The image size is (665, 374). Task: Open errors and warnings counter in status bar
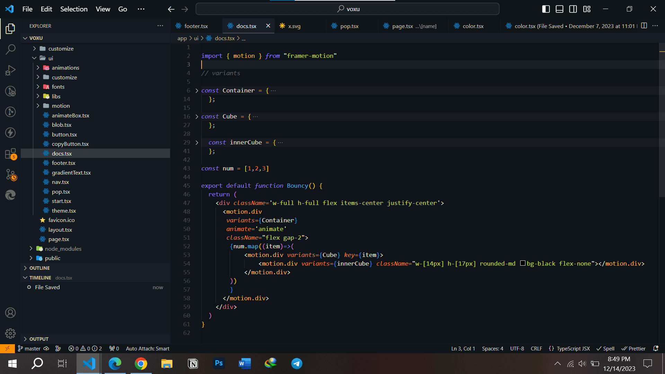click(85, 349)
